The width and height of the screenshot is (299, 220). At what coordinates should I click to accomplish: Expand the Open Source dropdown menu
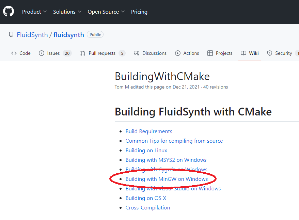[x=106, y=12]
